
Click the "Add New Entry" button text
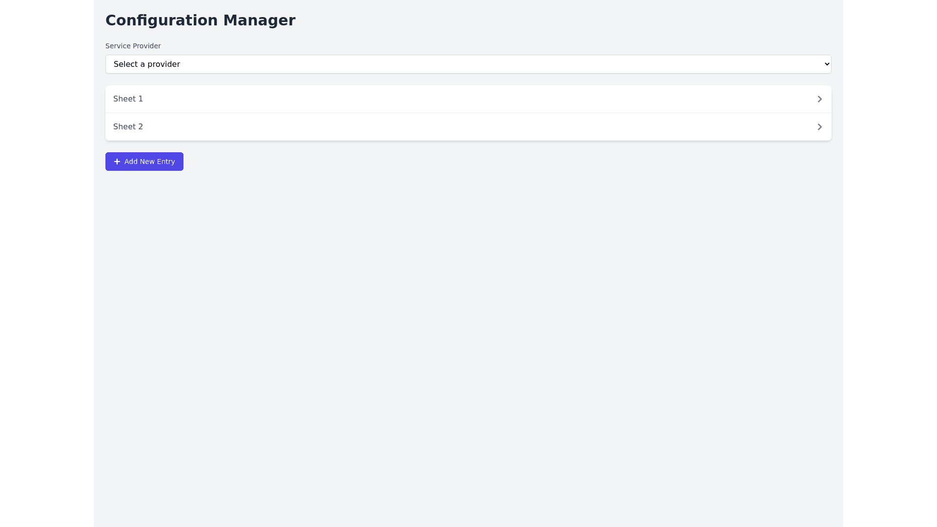(149, 162)
